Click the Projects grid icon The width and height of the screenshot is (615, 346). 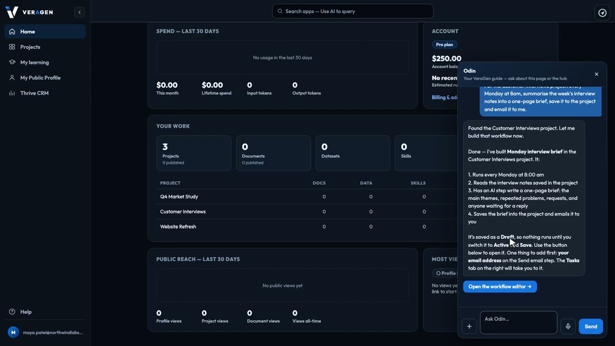point(12,47)
